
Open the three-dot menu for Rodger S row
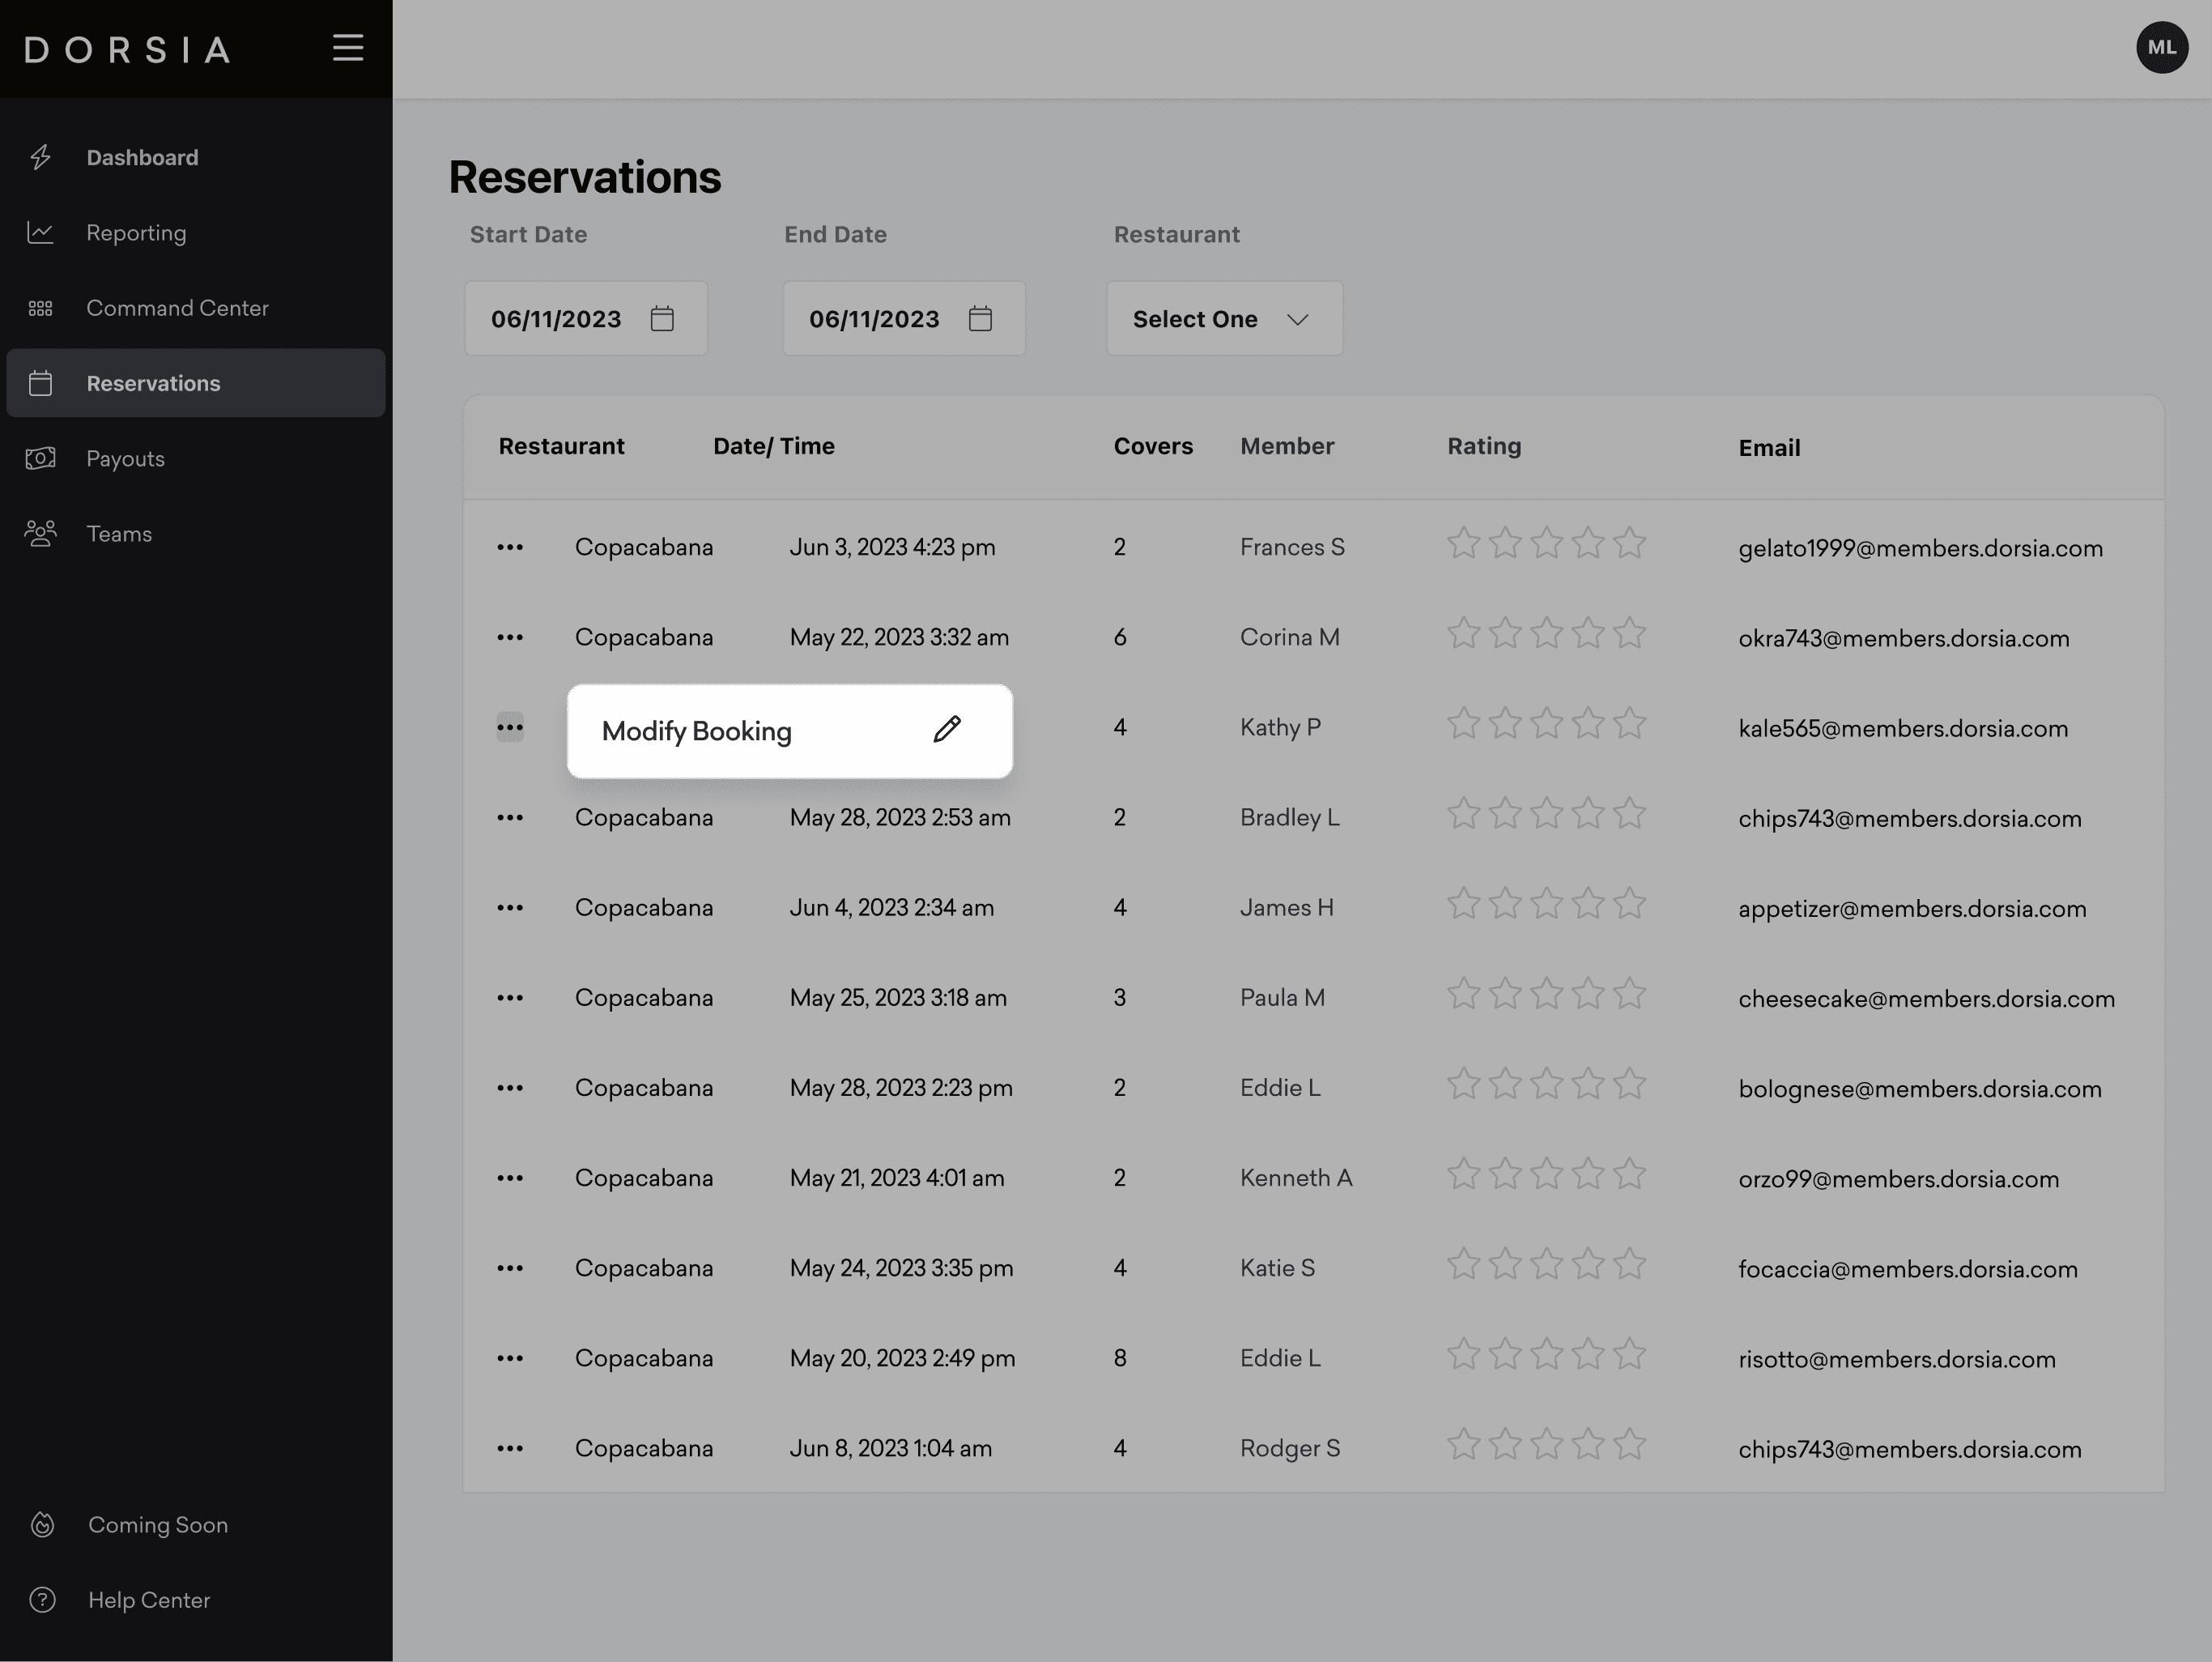pos(510,1448)
